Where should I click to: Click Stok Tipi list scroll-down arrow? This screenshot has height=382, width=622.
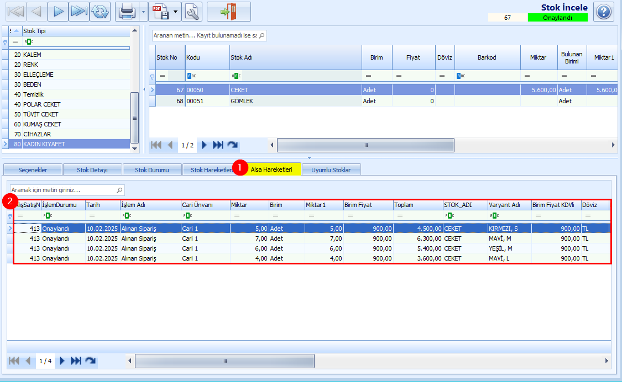pyautogui.click(x=134, y=148)
